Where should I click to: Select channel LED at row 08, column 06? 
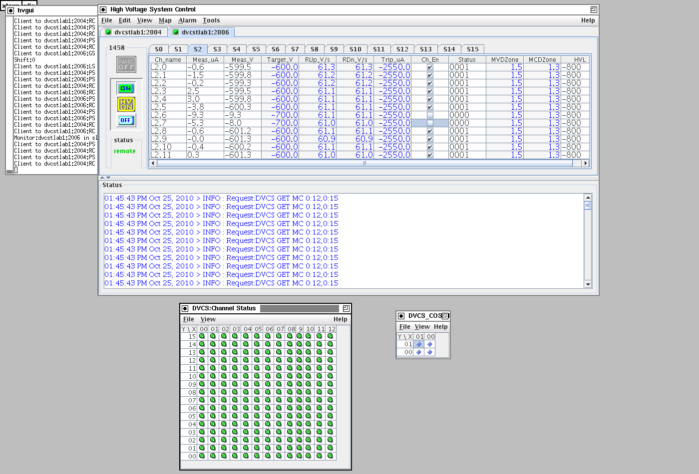[x=268, y=392]
